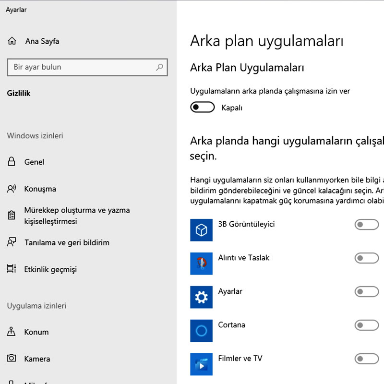Viewport: 384px width, 384px height.
Task: Open Mürekkep oluşturma ve yazma kişiselleştirmesi
Action: (x=77, y=216)
